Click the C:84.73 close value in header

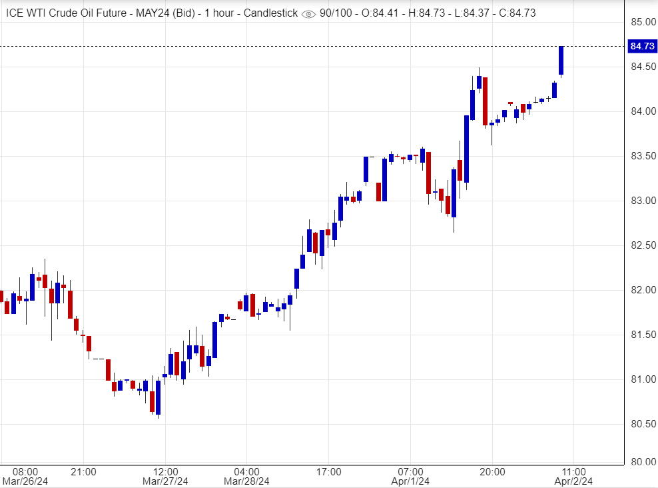pos(515,13)
